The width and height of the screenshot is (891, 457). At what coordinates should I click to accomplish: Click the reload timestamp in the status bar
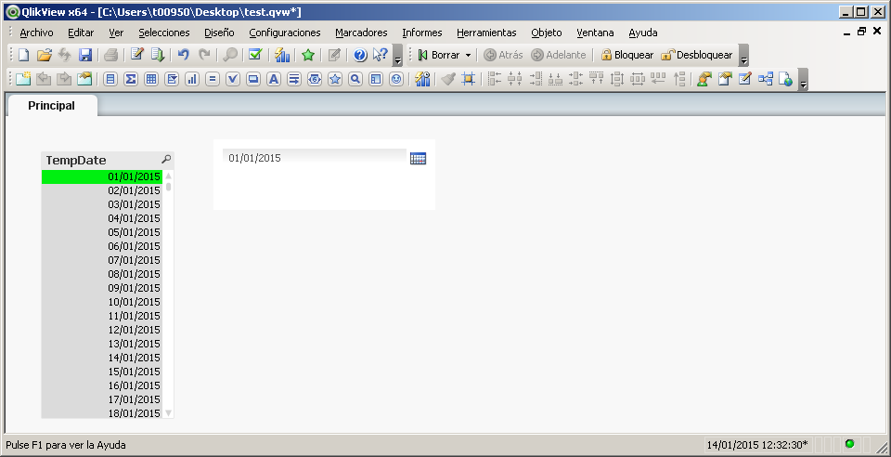757,445
